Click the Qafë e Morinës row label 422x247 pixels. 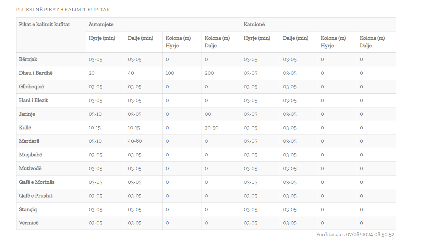click(37, 182)
